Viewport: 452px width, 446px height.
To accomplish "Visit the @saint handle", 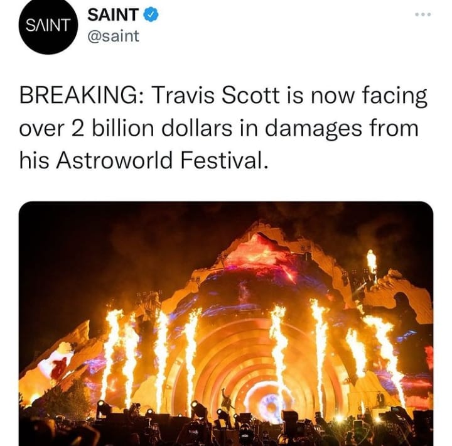I will click(113, 36).
